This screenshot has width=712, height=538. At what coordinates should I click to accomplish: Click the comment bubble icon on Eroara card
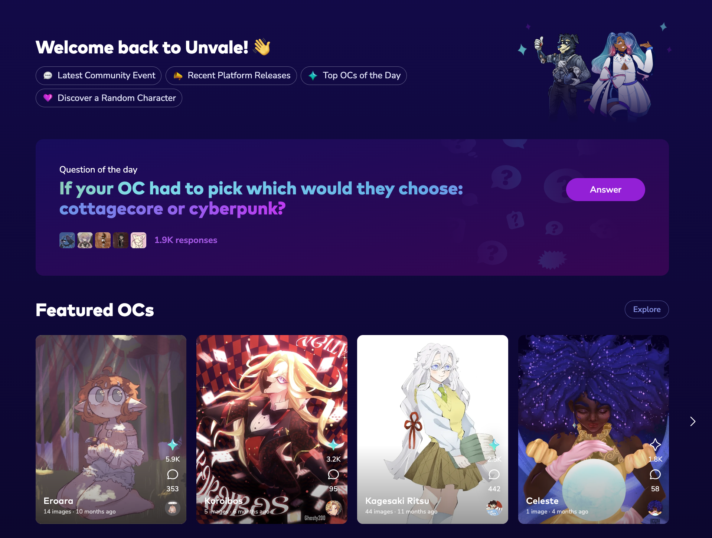click(x=173, y=475)
